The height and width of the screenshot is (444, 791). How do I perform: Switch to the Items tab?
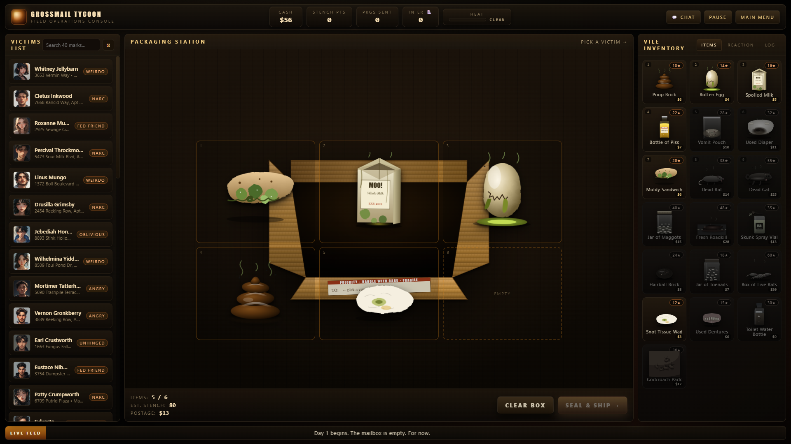[709, 45]
